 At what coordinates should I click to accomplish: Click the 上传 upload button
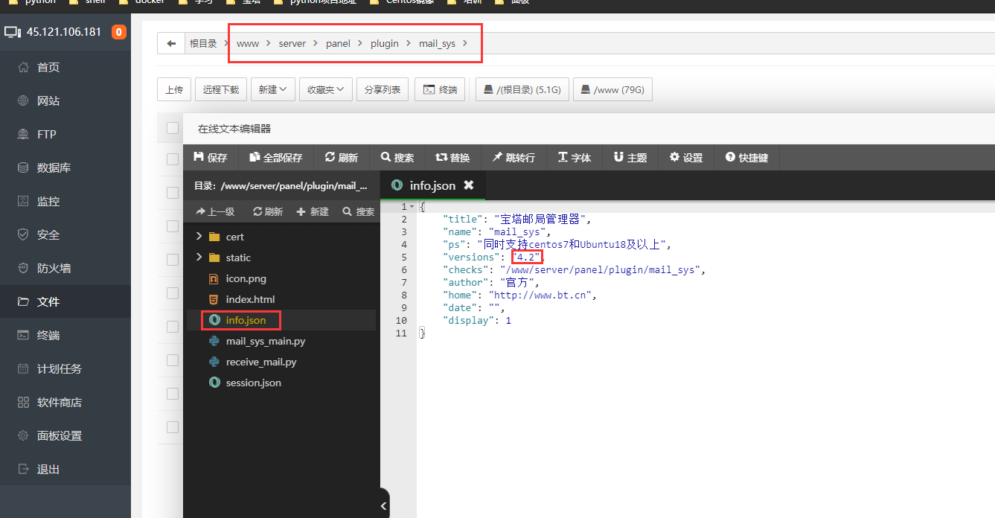[174, 90]
